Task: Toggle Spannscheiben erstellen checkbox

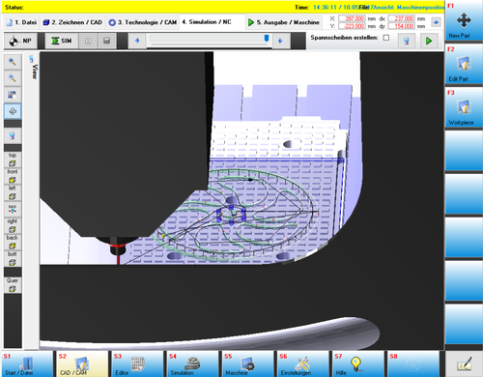Action: (x=386, y=38)
